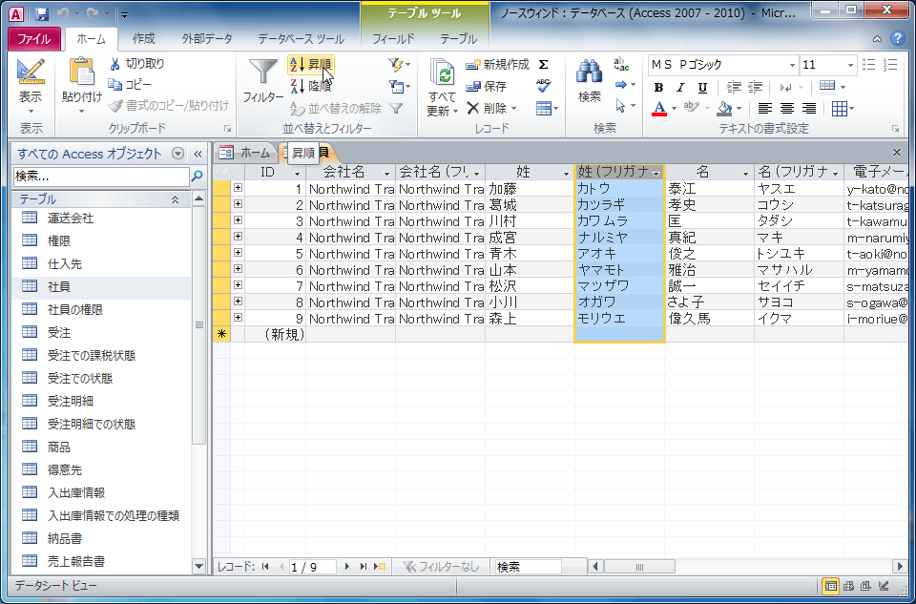Expand subdatasheet for record 5
The width and height of the screenshot is (916, 604).
pyautogui.click(x=238, y=253)
